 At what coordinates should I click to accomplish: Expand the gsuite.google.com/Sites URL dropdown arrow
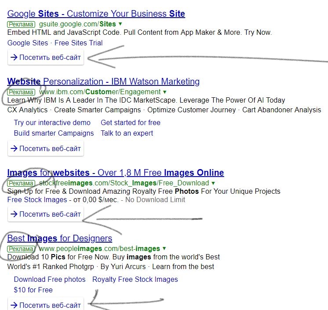pos(120,24)
